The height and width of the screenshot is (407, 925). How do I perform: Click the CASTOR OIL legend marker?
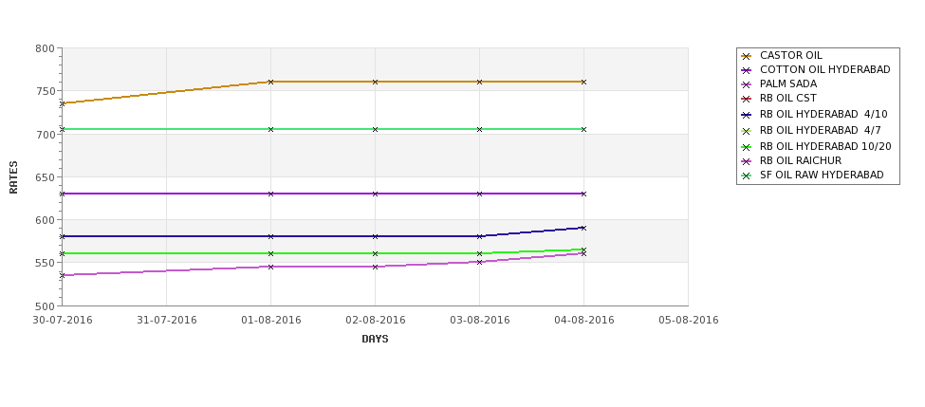click(x=746, y=56)
